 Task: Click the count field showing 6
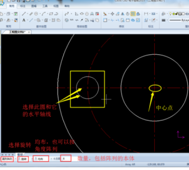[66, 158]
